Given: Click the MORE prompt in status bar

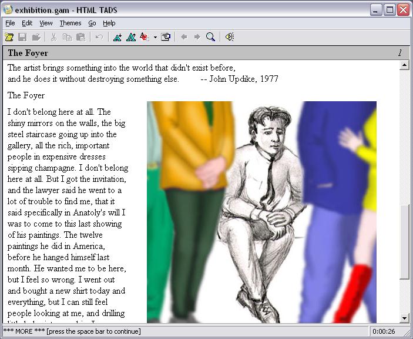Looking at the screenshot, I should [72, 331].
